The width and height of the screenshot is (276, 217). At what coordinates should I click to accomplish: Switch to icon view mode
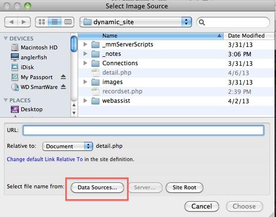(42, 22)
